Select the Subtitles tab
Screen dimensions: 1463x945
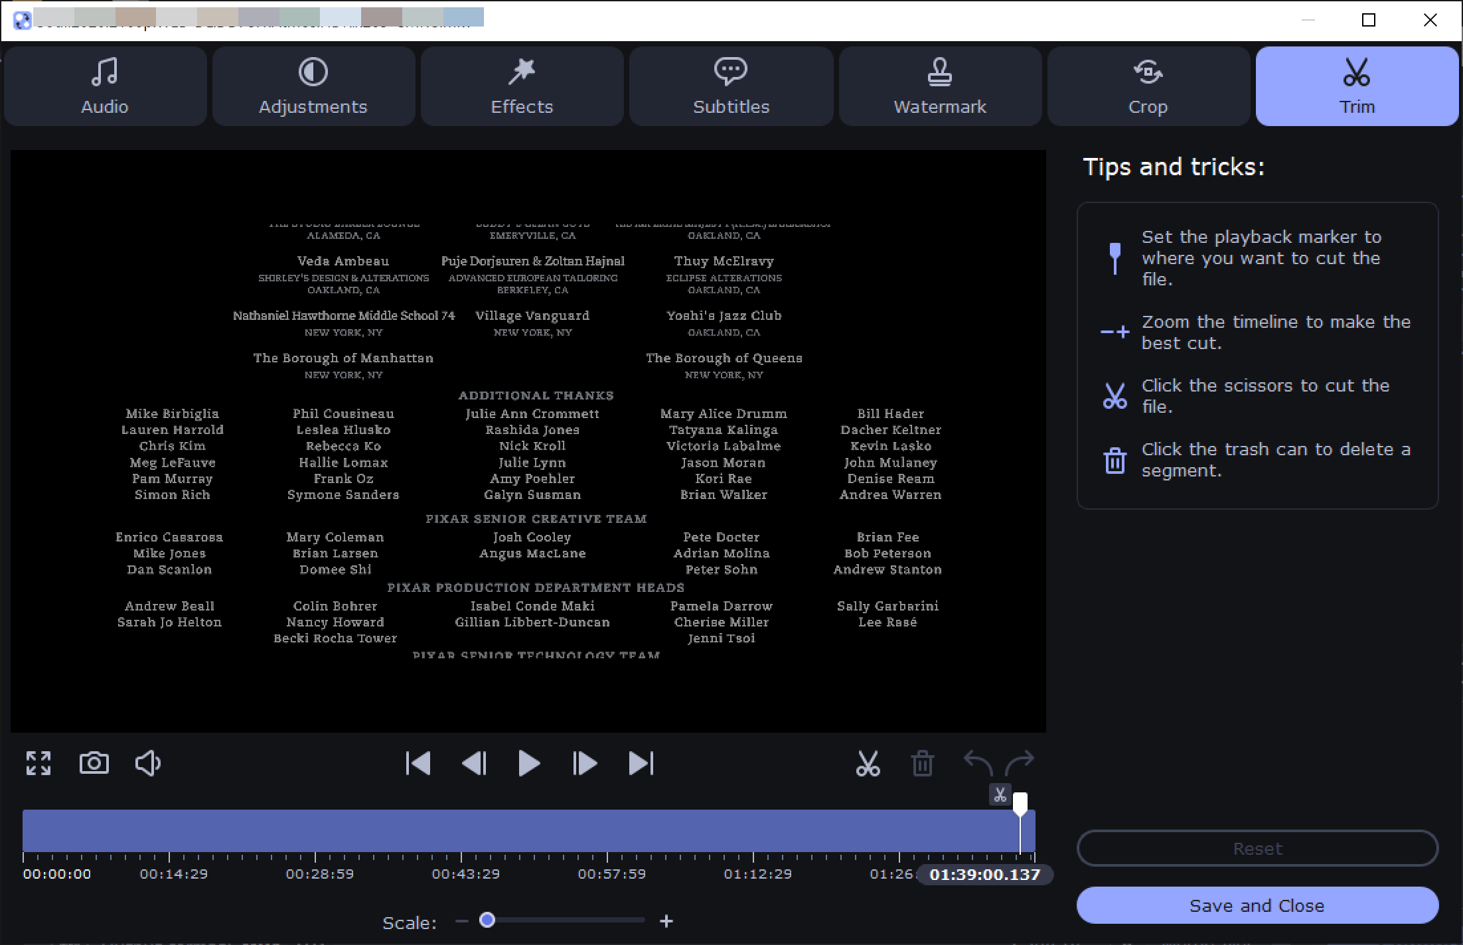tap(731, 86)
